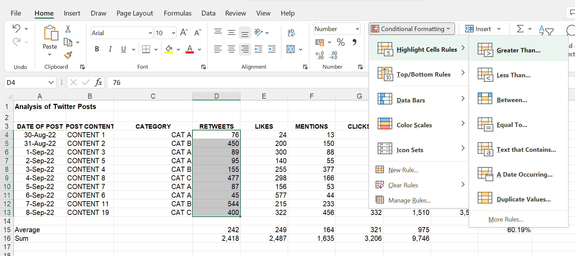Click the Increase Font Size icon
The image size is (575, 256).
(184, 32)
